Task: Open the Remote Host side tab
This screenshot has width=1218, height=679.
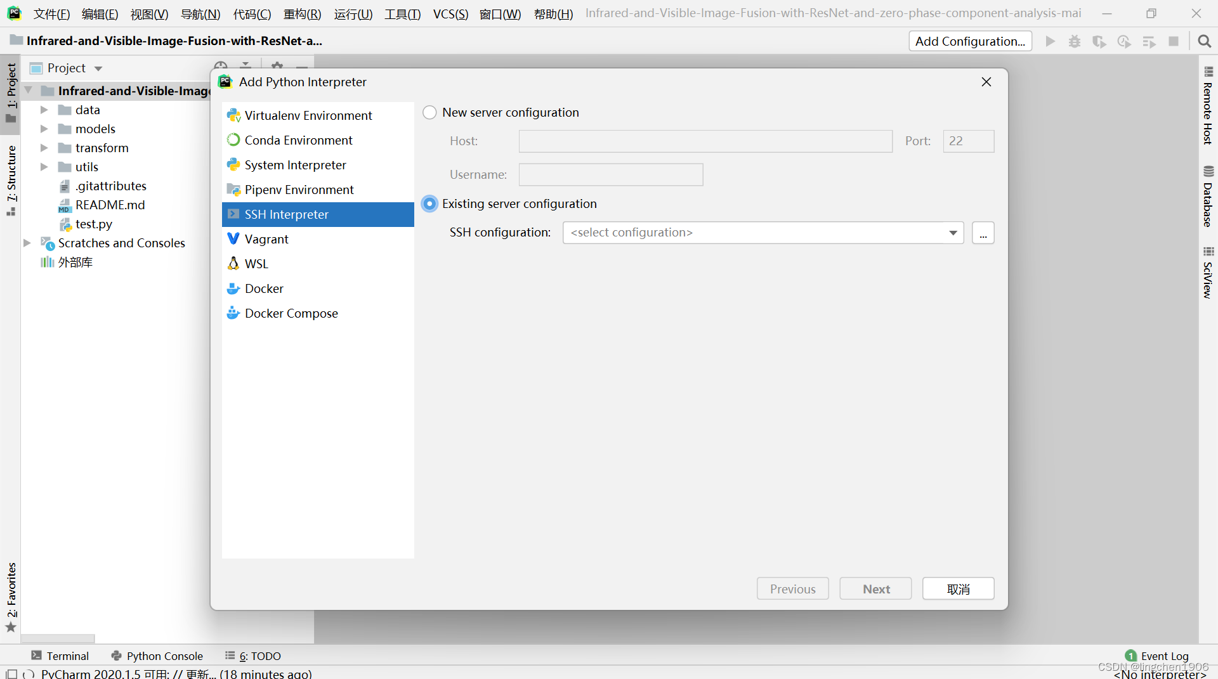Action: (1208, 106)
